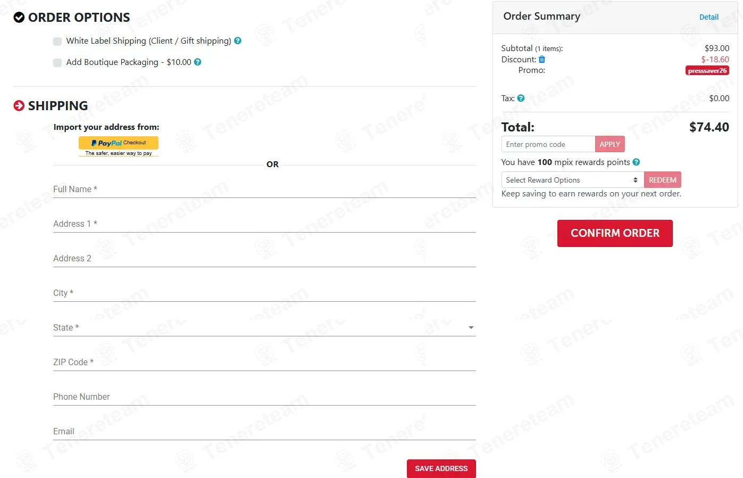
Task: Open the State dropdown
Action: [264, 327]
